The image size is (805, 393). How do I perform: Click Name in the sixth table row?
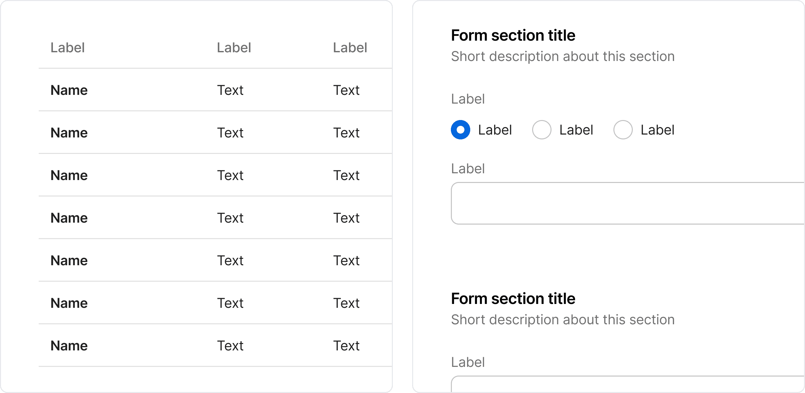[69, 303]
